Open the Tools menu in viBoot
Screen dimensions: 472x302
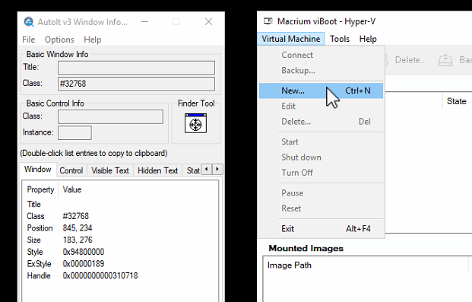(340, 39)
